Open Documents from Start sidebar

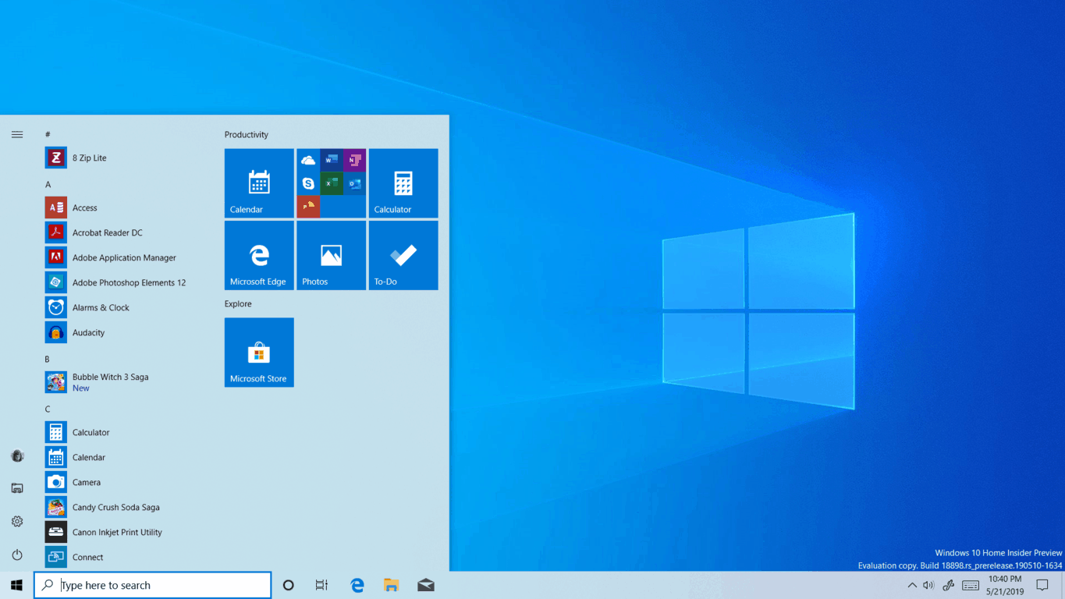(x=17, y=488)
